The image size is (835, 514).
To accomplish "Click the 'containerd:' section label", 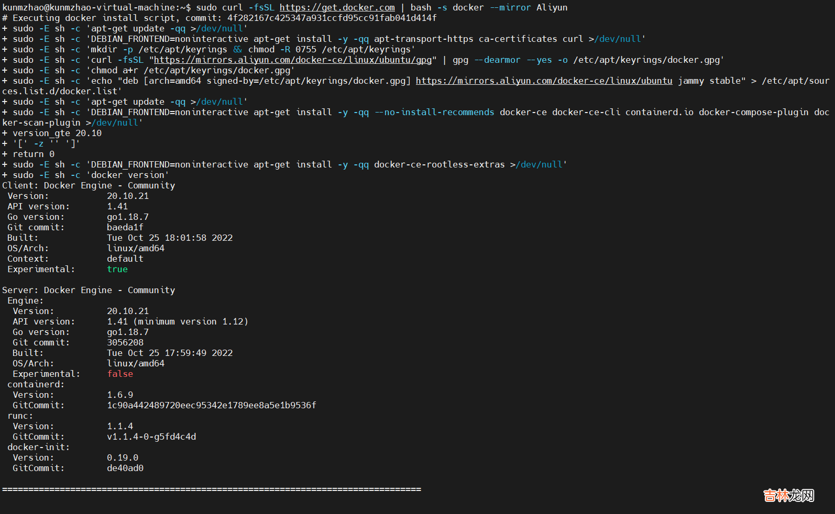I will (x=36, y=384).
